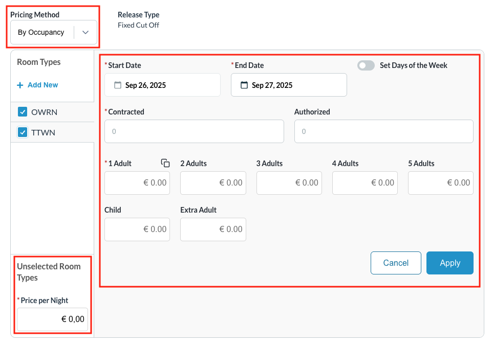The image size is (493, 346).
Task: Click the Child price field
Action: pyautogui.click(x=137, y=229)
